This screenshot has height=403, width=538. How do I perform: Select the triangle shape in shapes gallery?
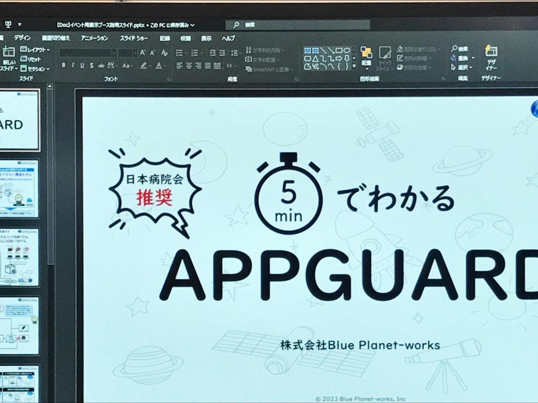pos(315,59)
